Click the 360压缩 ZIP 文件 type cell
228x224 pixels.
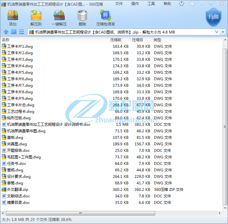[x=169, y=189]
